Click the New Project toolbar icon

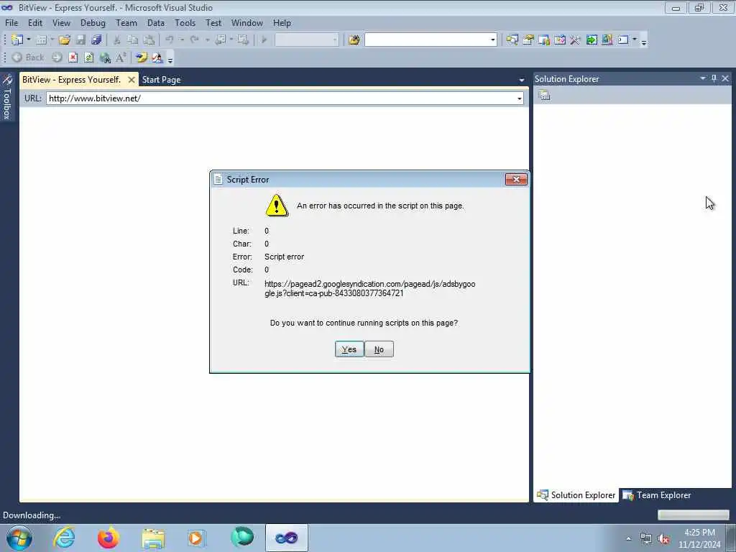pos(17,40)
